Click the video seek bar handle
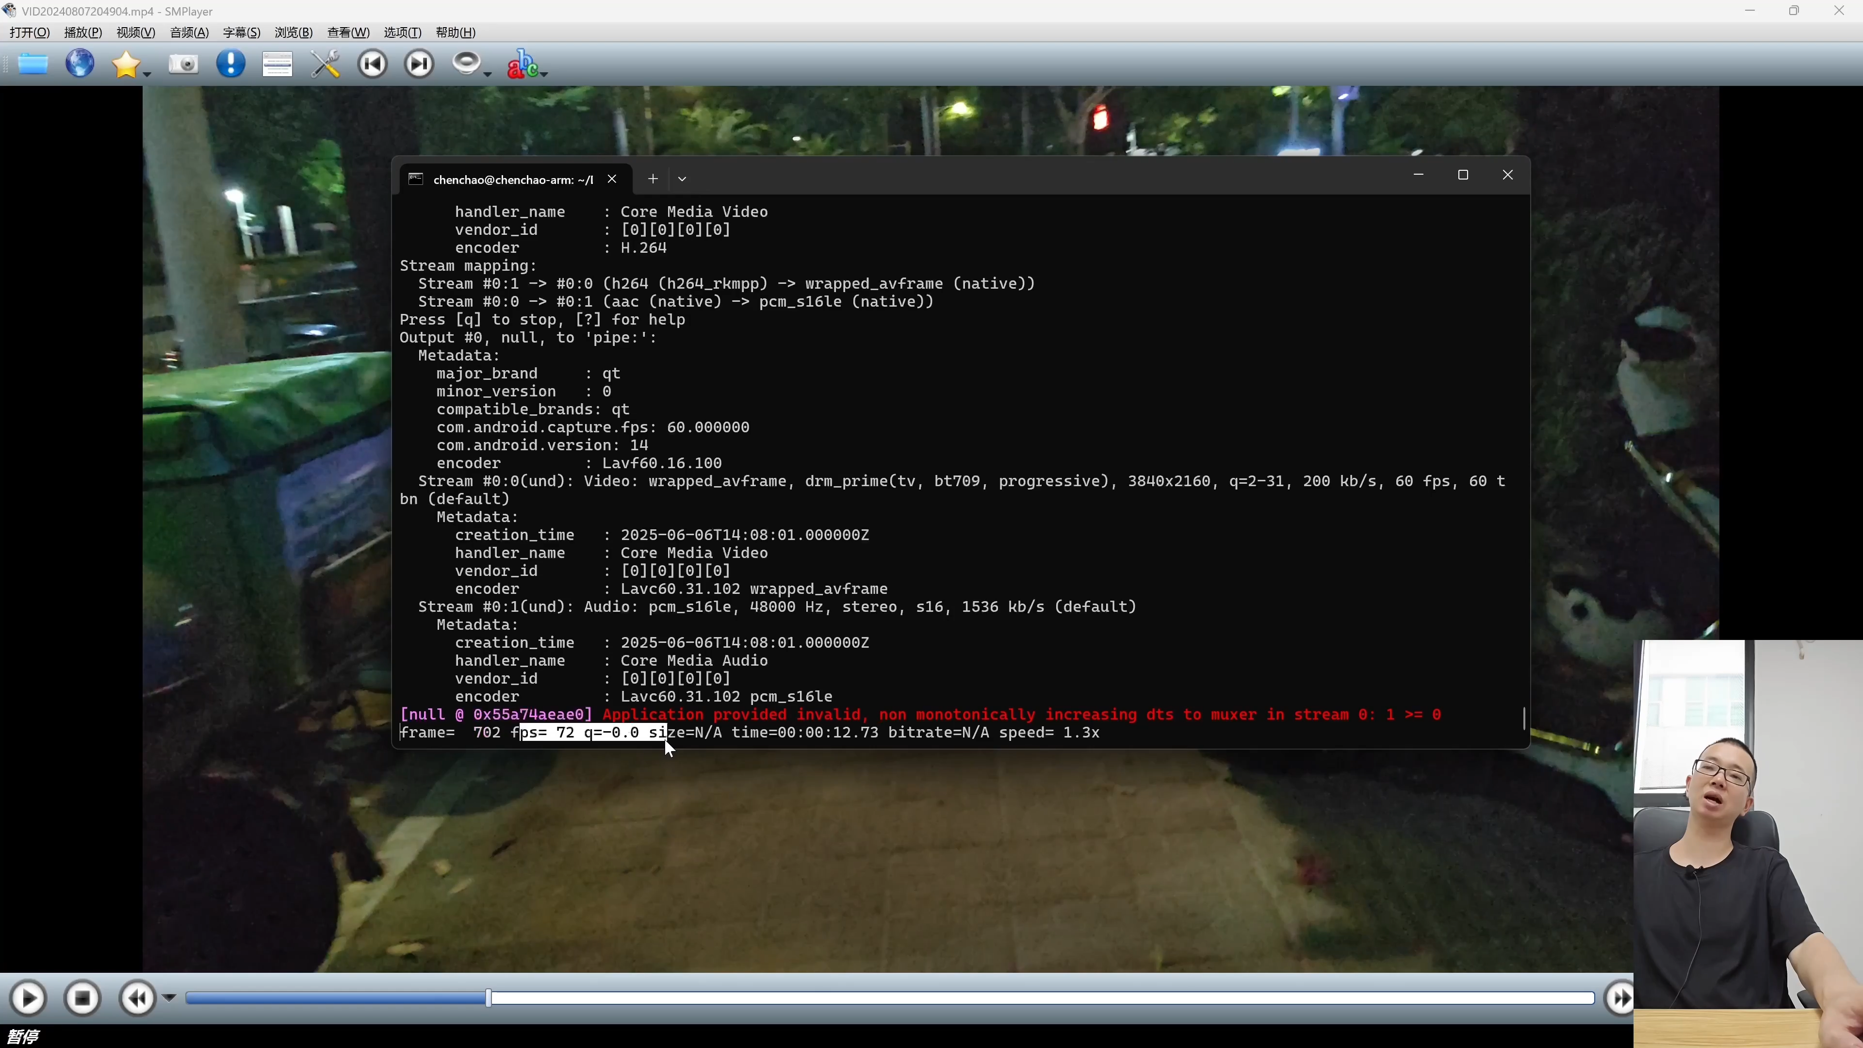 point(488,998)
